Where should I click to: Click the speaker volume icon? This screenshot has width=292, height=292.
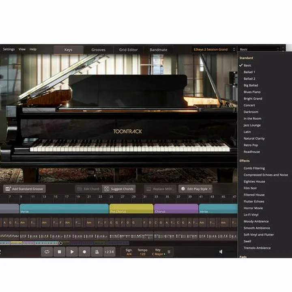pos(221,252)
